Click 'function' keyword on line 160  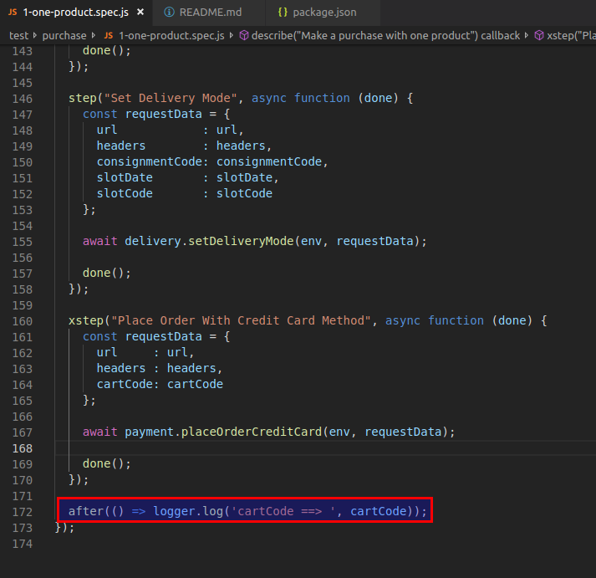click(456, 320)
